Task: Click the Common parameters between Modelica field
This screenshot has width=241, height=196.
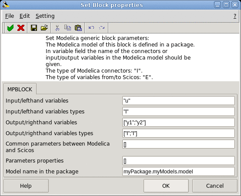Action: point(178,144)
